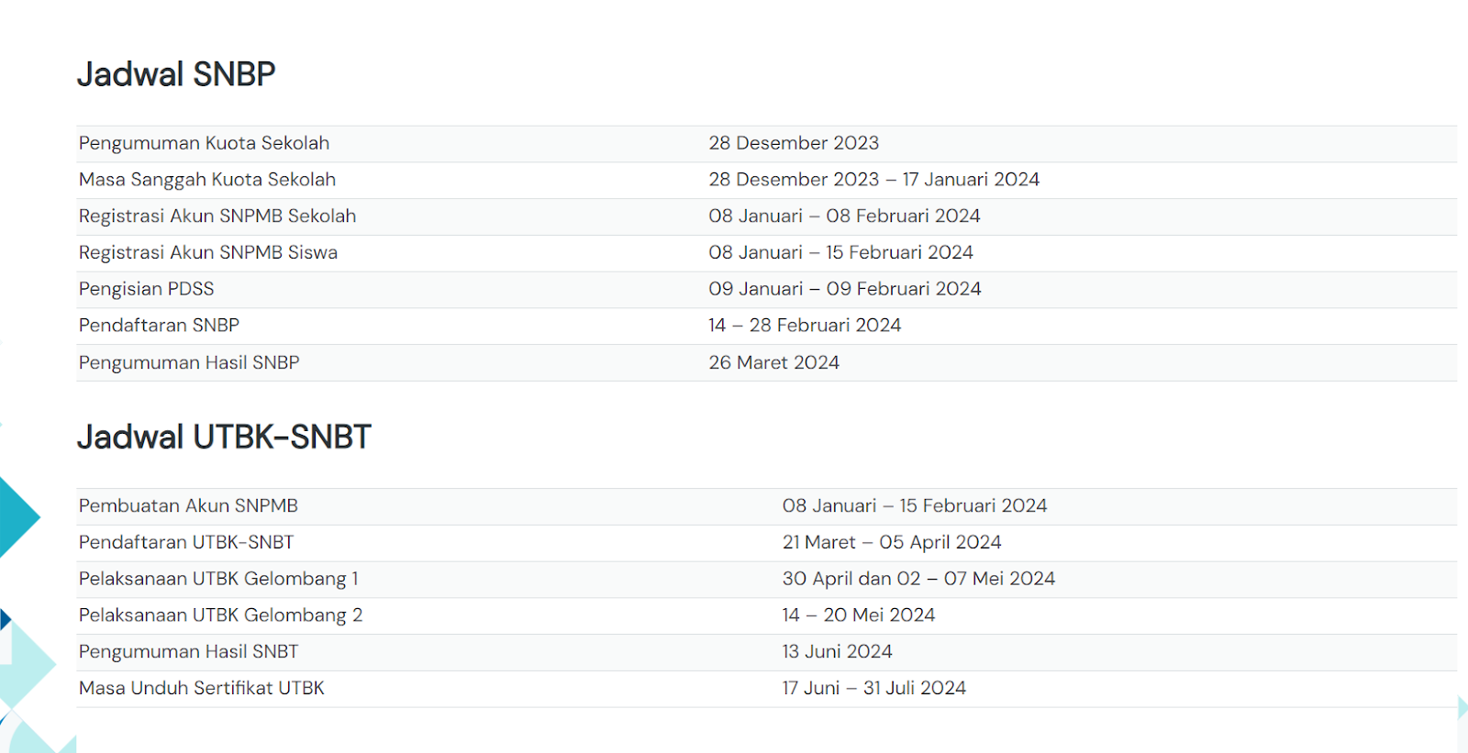This screenshot has width=1468, height=753.
Task: Click 'Pengumuman Hasil SNBT' row label
Action: point(188,652)
